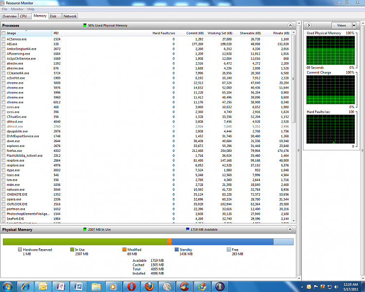Open the File menu

(x=5, y=9)
